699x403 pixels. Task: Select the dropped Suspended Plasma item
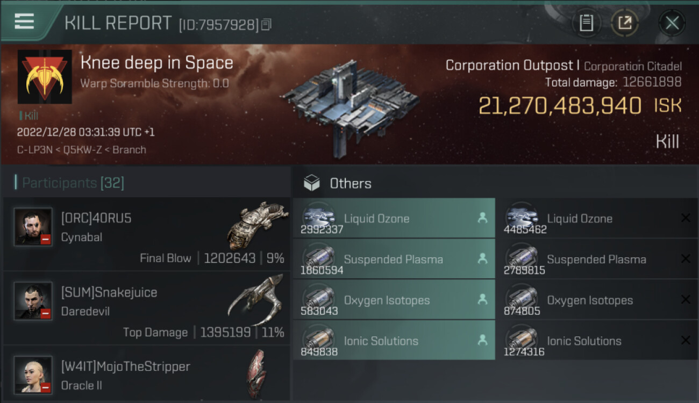click(394, 260)
